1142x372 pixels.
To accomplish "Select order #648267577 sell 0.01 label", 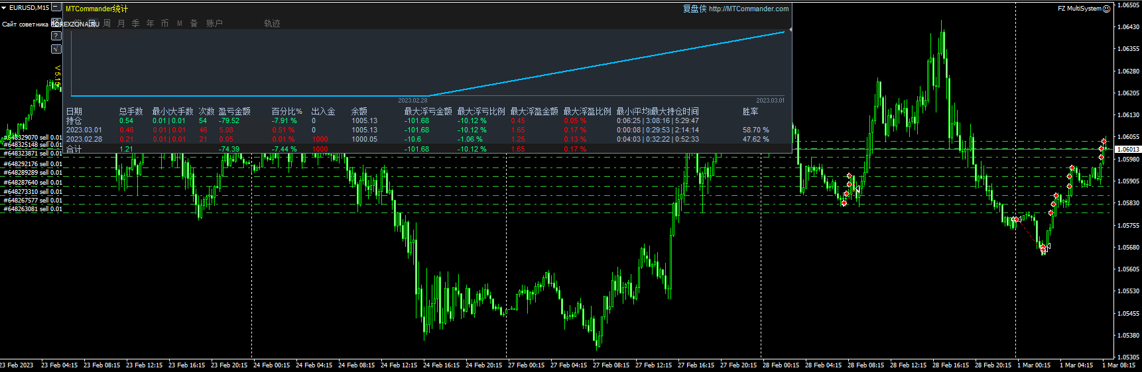I will coord(32,200).
